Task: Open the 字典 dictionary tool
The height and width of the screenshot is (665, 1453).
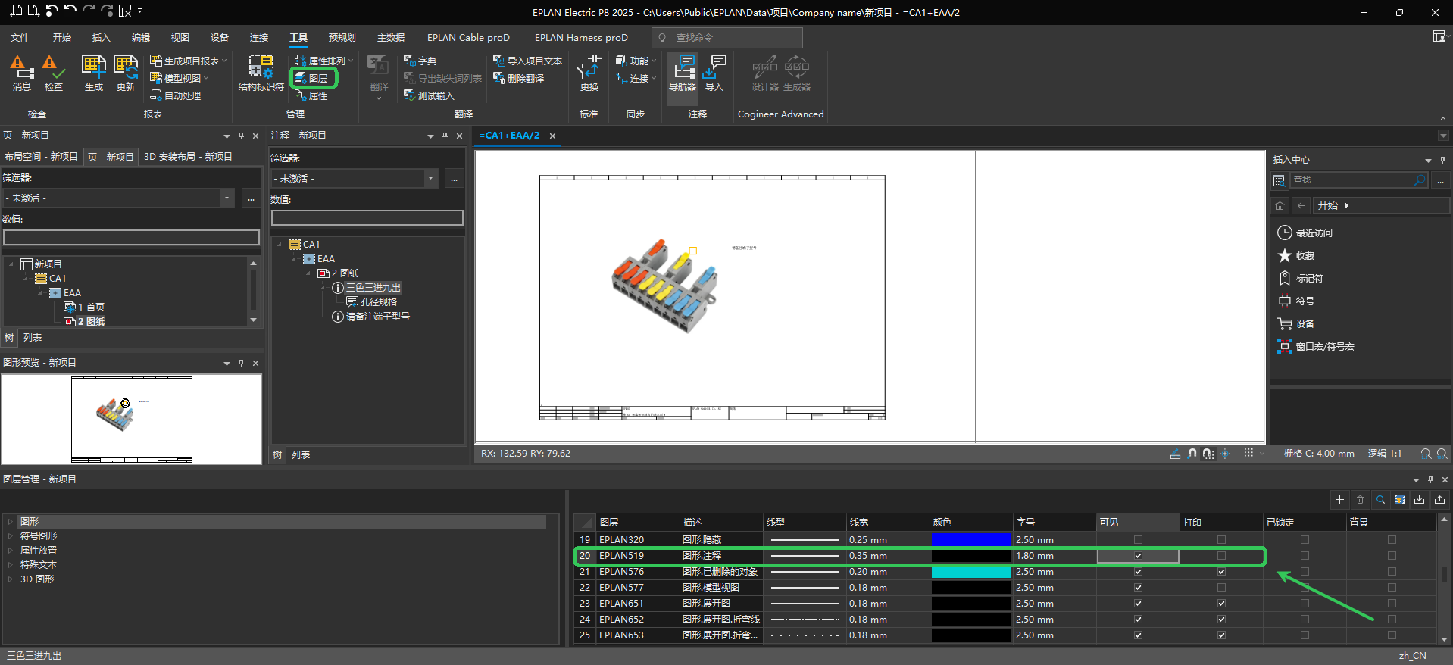Action: click(420, 61)
